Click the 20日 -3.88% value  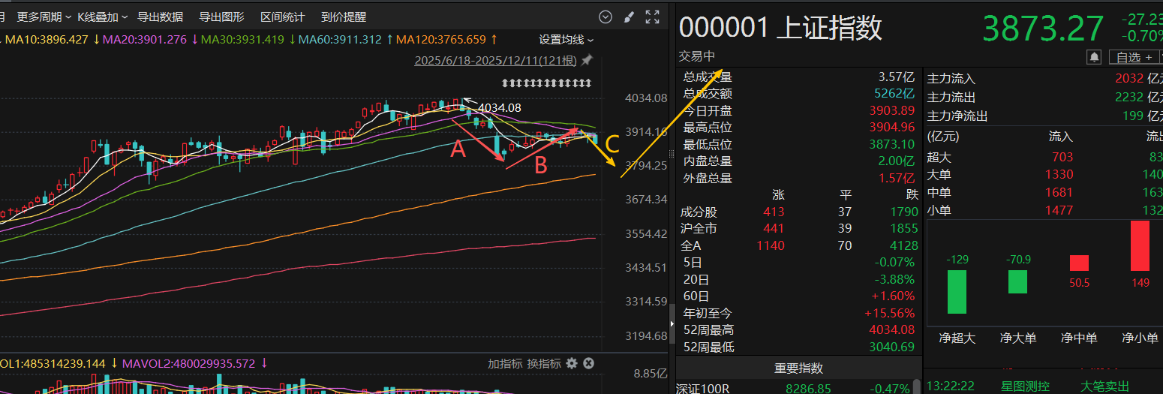point(895,279)
